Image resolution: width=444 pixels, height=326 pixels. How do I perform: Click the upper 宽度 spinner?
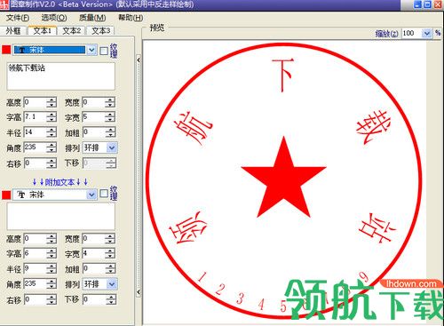(110, 102)
